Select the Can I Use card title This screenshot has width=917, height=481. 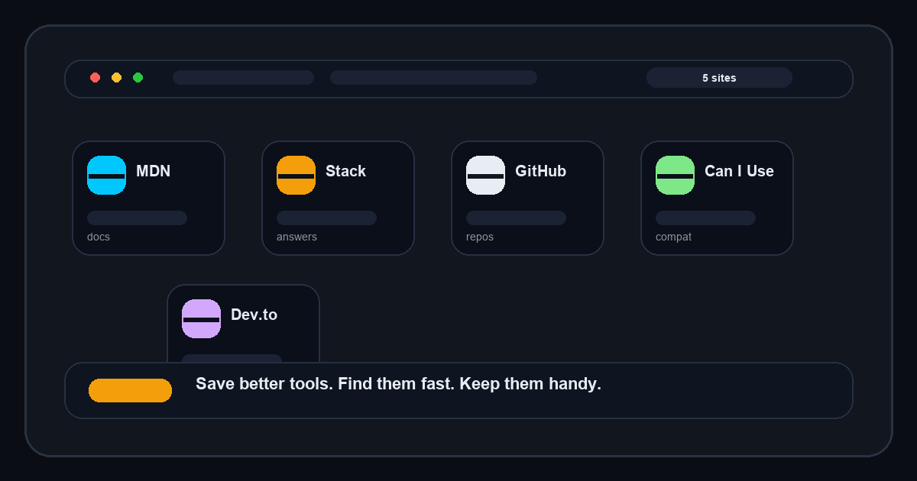(739, 171)
